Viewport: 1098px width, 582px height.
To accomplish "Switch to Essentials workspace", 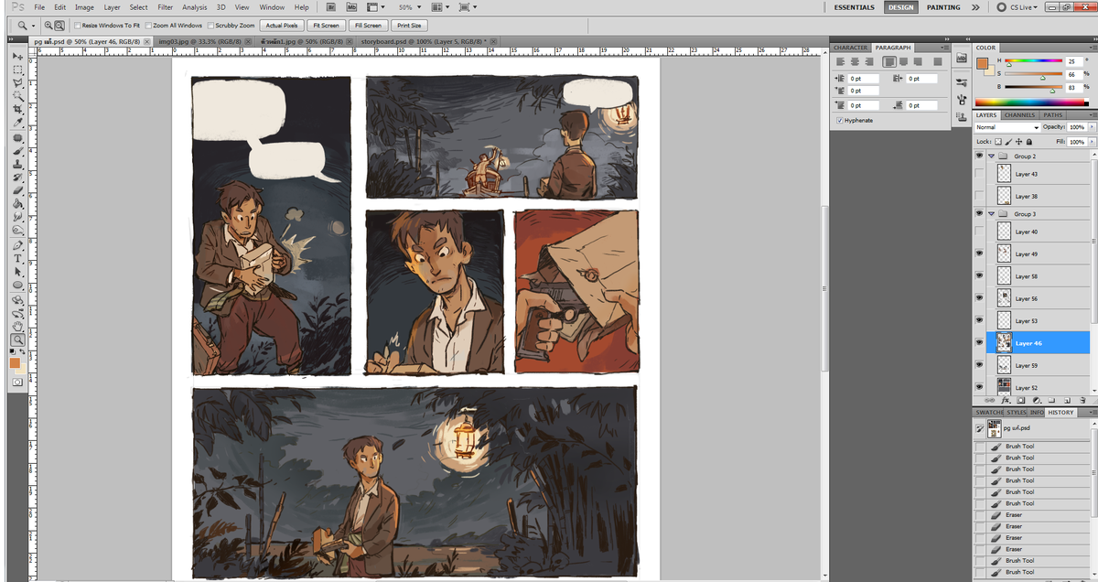I will (x=856, y=7).
